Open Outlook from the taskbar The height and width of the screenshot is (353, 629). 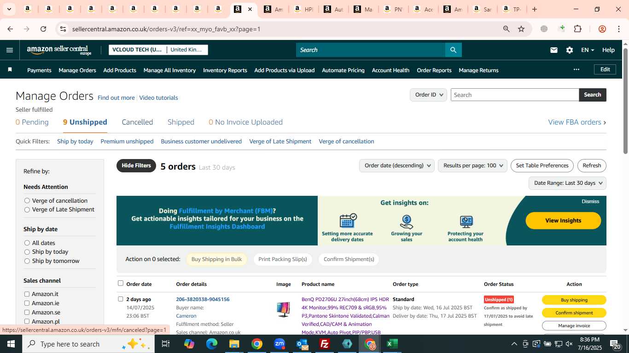coord(302,344)
